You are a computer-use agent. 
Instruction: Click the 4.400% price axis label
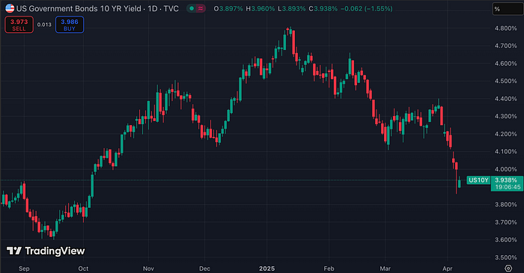505,99
